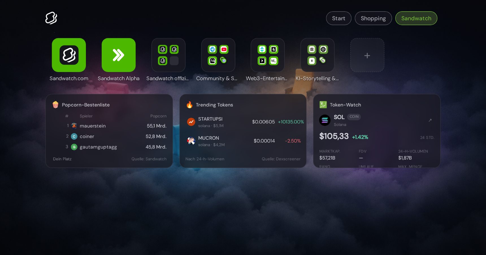The image size is (486, 255).
Task: Click the MUCRON token icon
Action: (x=191, y=141)
